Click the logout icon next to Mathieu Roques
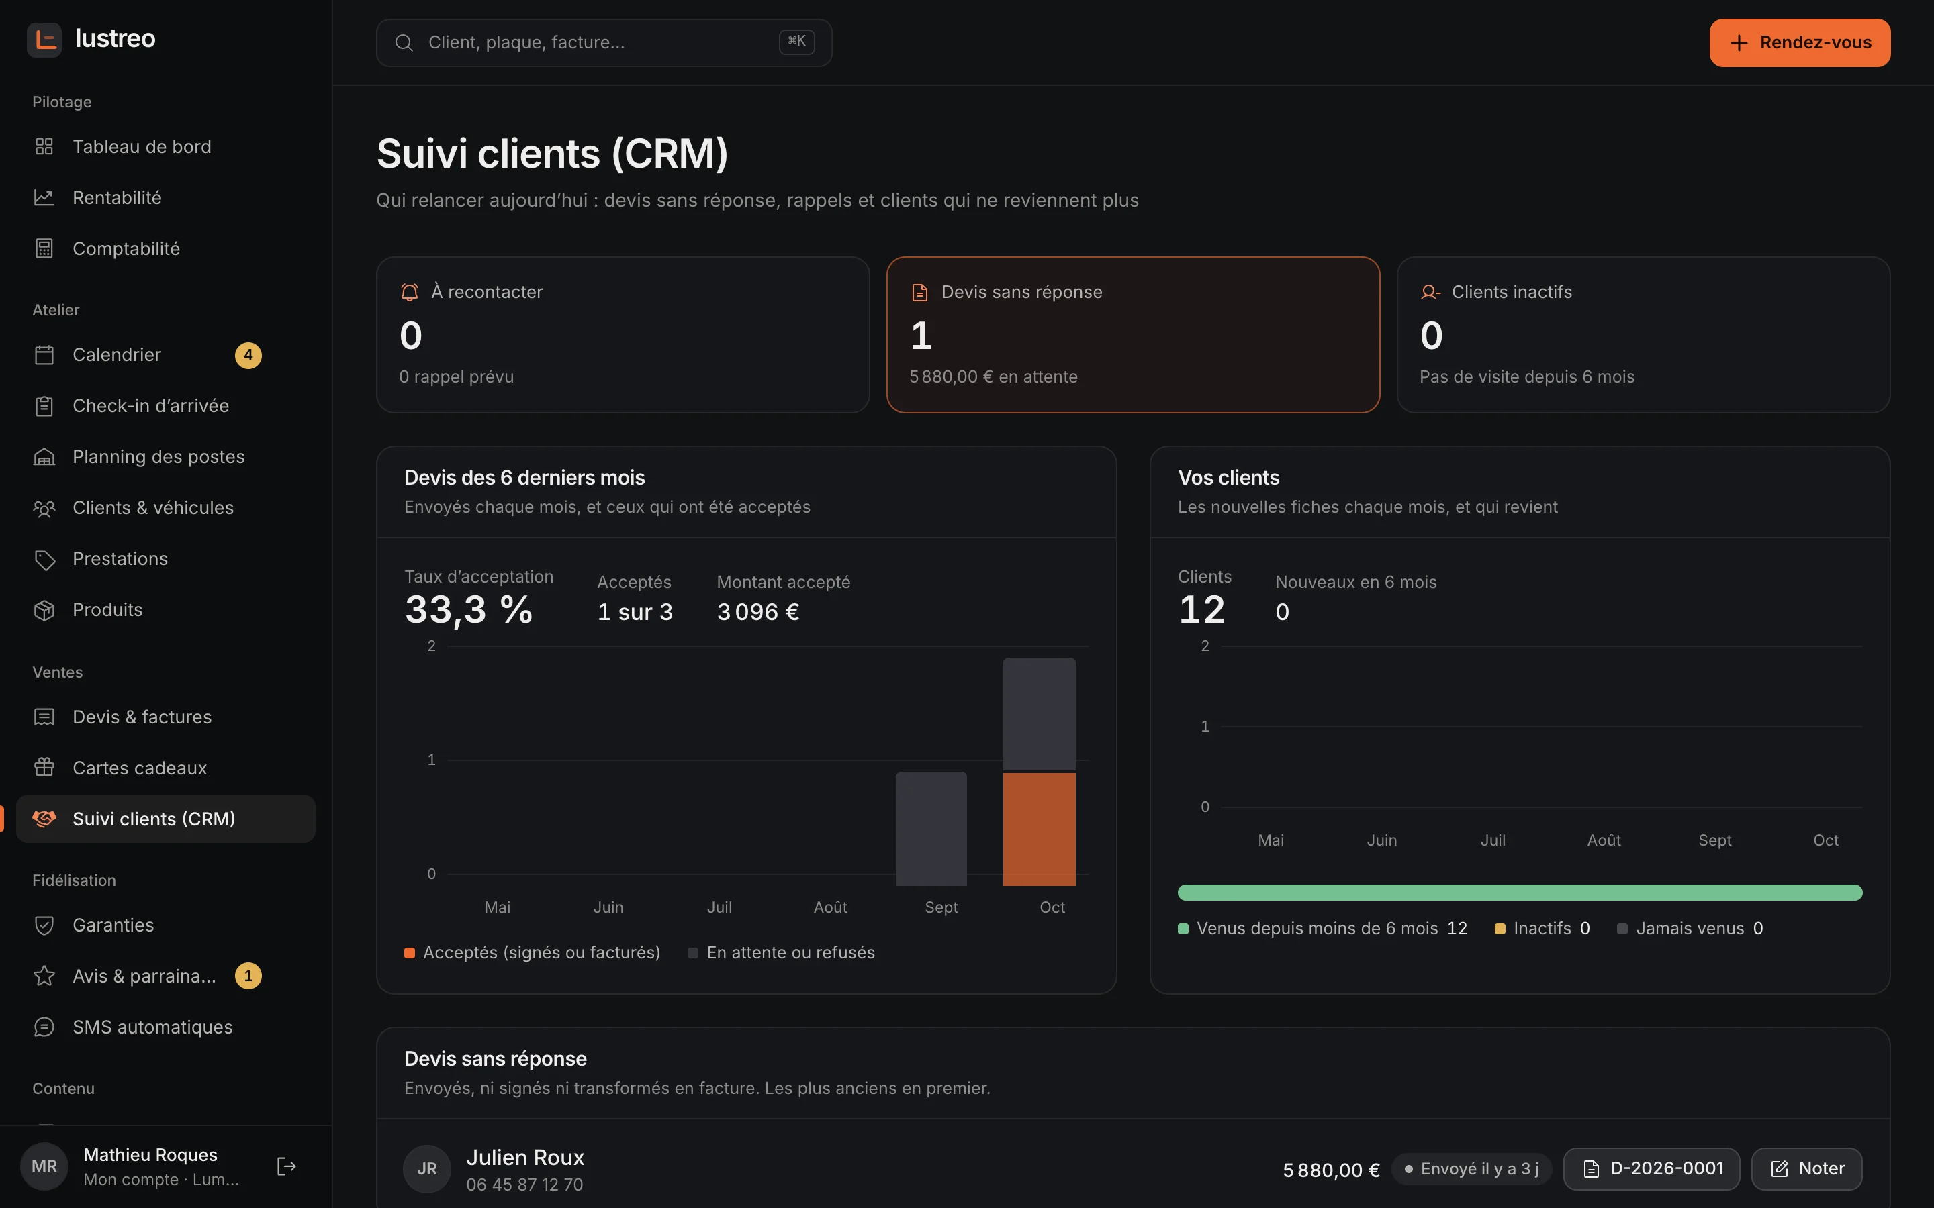Image resolution: width=1934 pixels, height=1208 pixels. point(286,1166)
